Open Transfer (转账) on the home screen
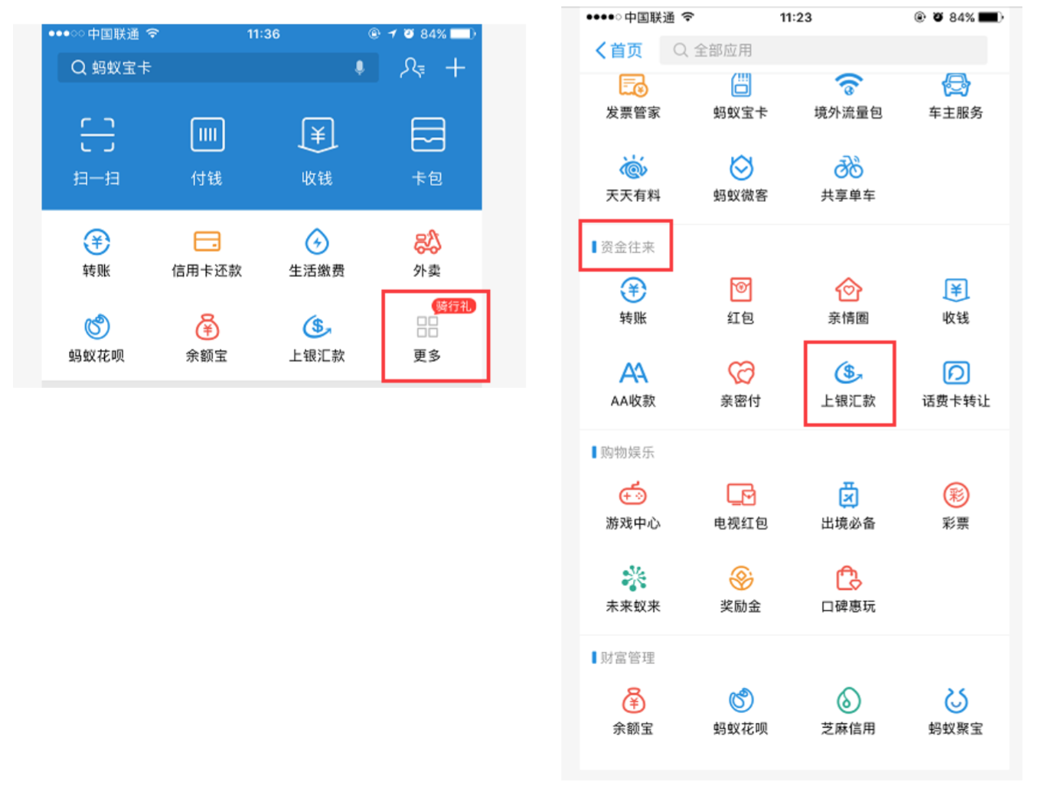 coord(96,253)
